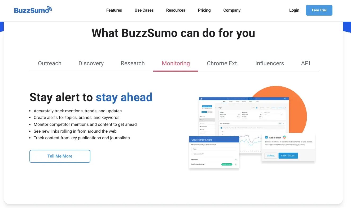
Task: Click CANCEL in the Slack card
Action: [x=271, y=156]
